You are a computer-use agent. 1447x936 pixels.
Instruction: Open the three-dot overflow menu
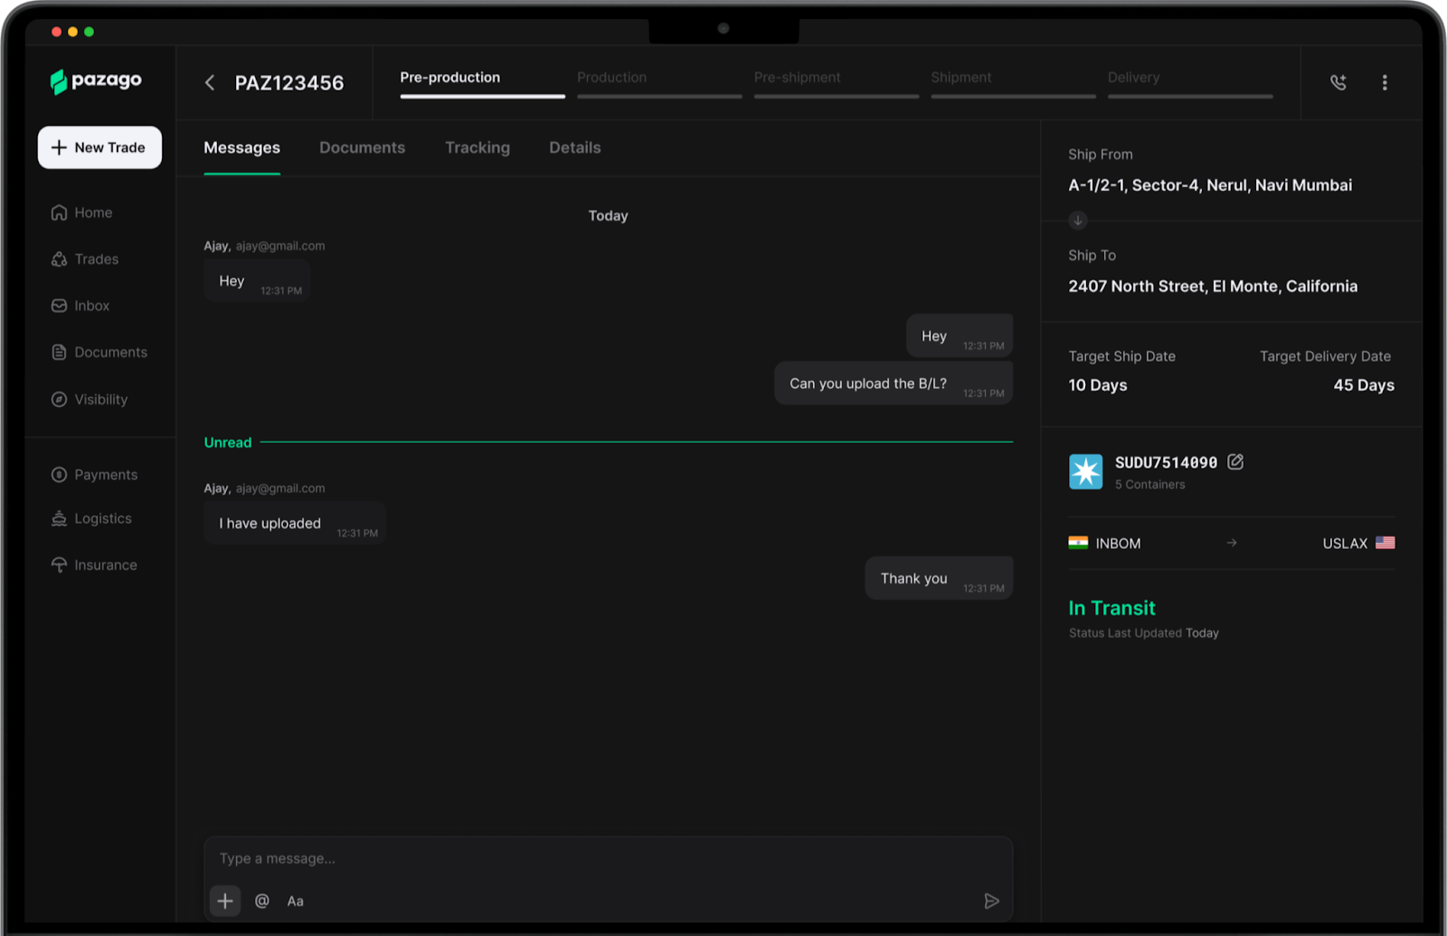pos(1385,82)
